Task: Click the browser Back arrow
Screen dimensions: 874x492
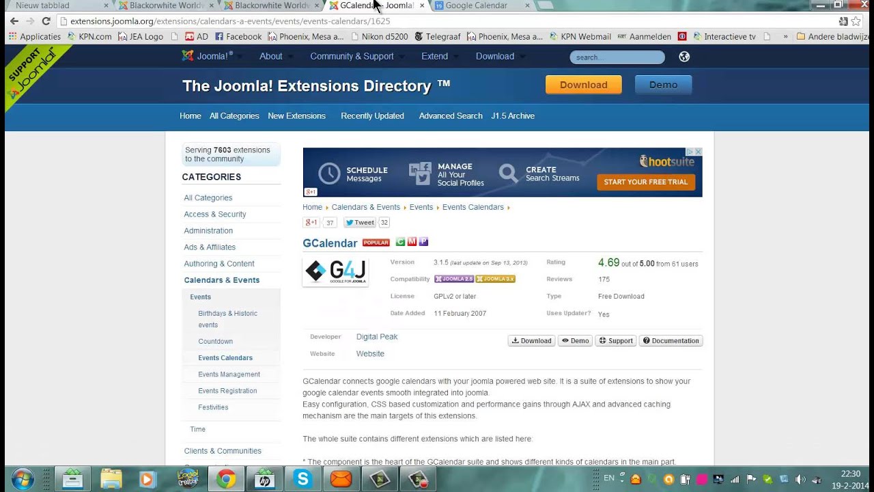Action: pyautogui.click(x=14, y=21)
